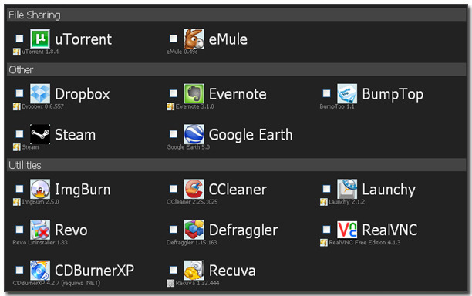Screen dimensions: 472x296
Task: Click the Recuva hard hat icon
Action: point(194,270)
